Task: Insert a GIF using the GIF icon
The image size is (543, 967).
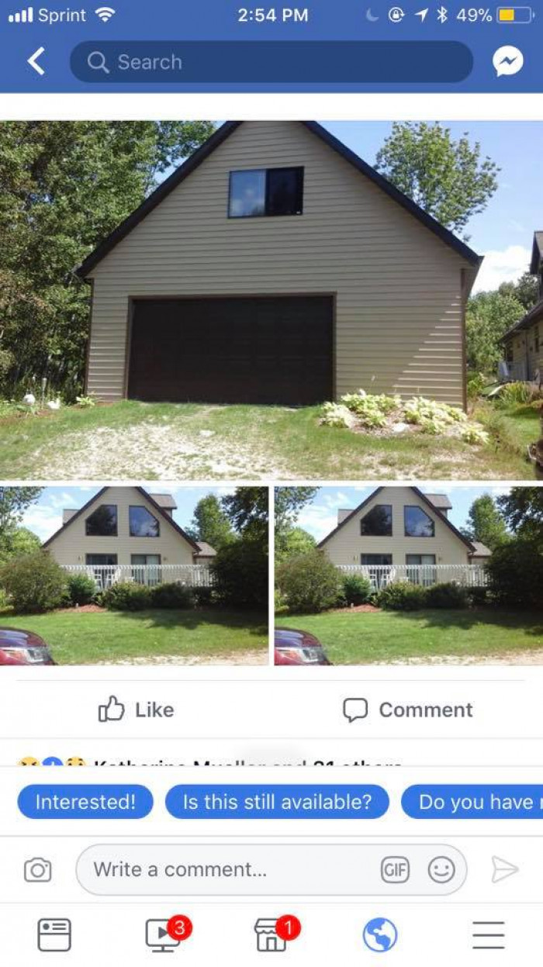Action: click(x=395, y=870)
